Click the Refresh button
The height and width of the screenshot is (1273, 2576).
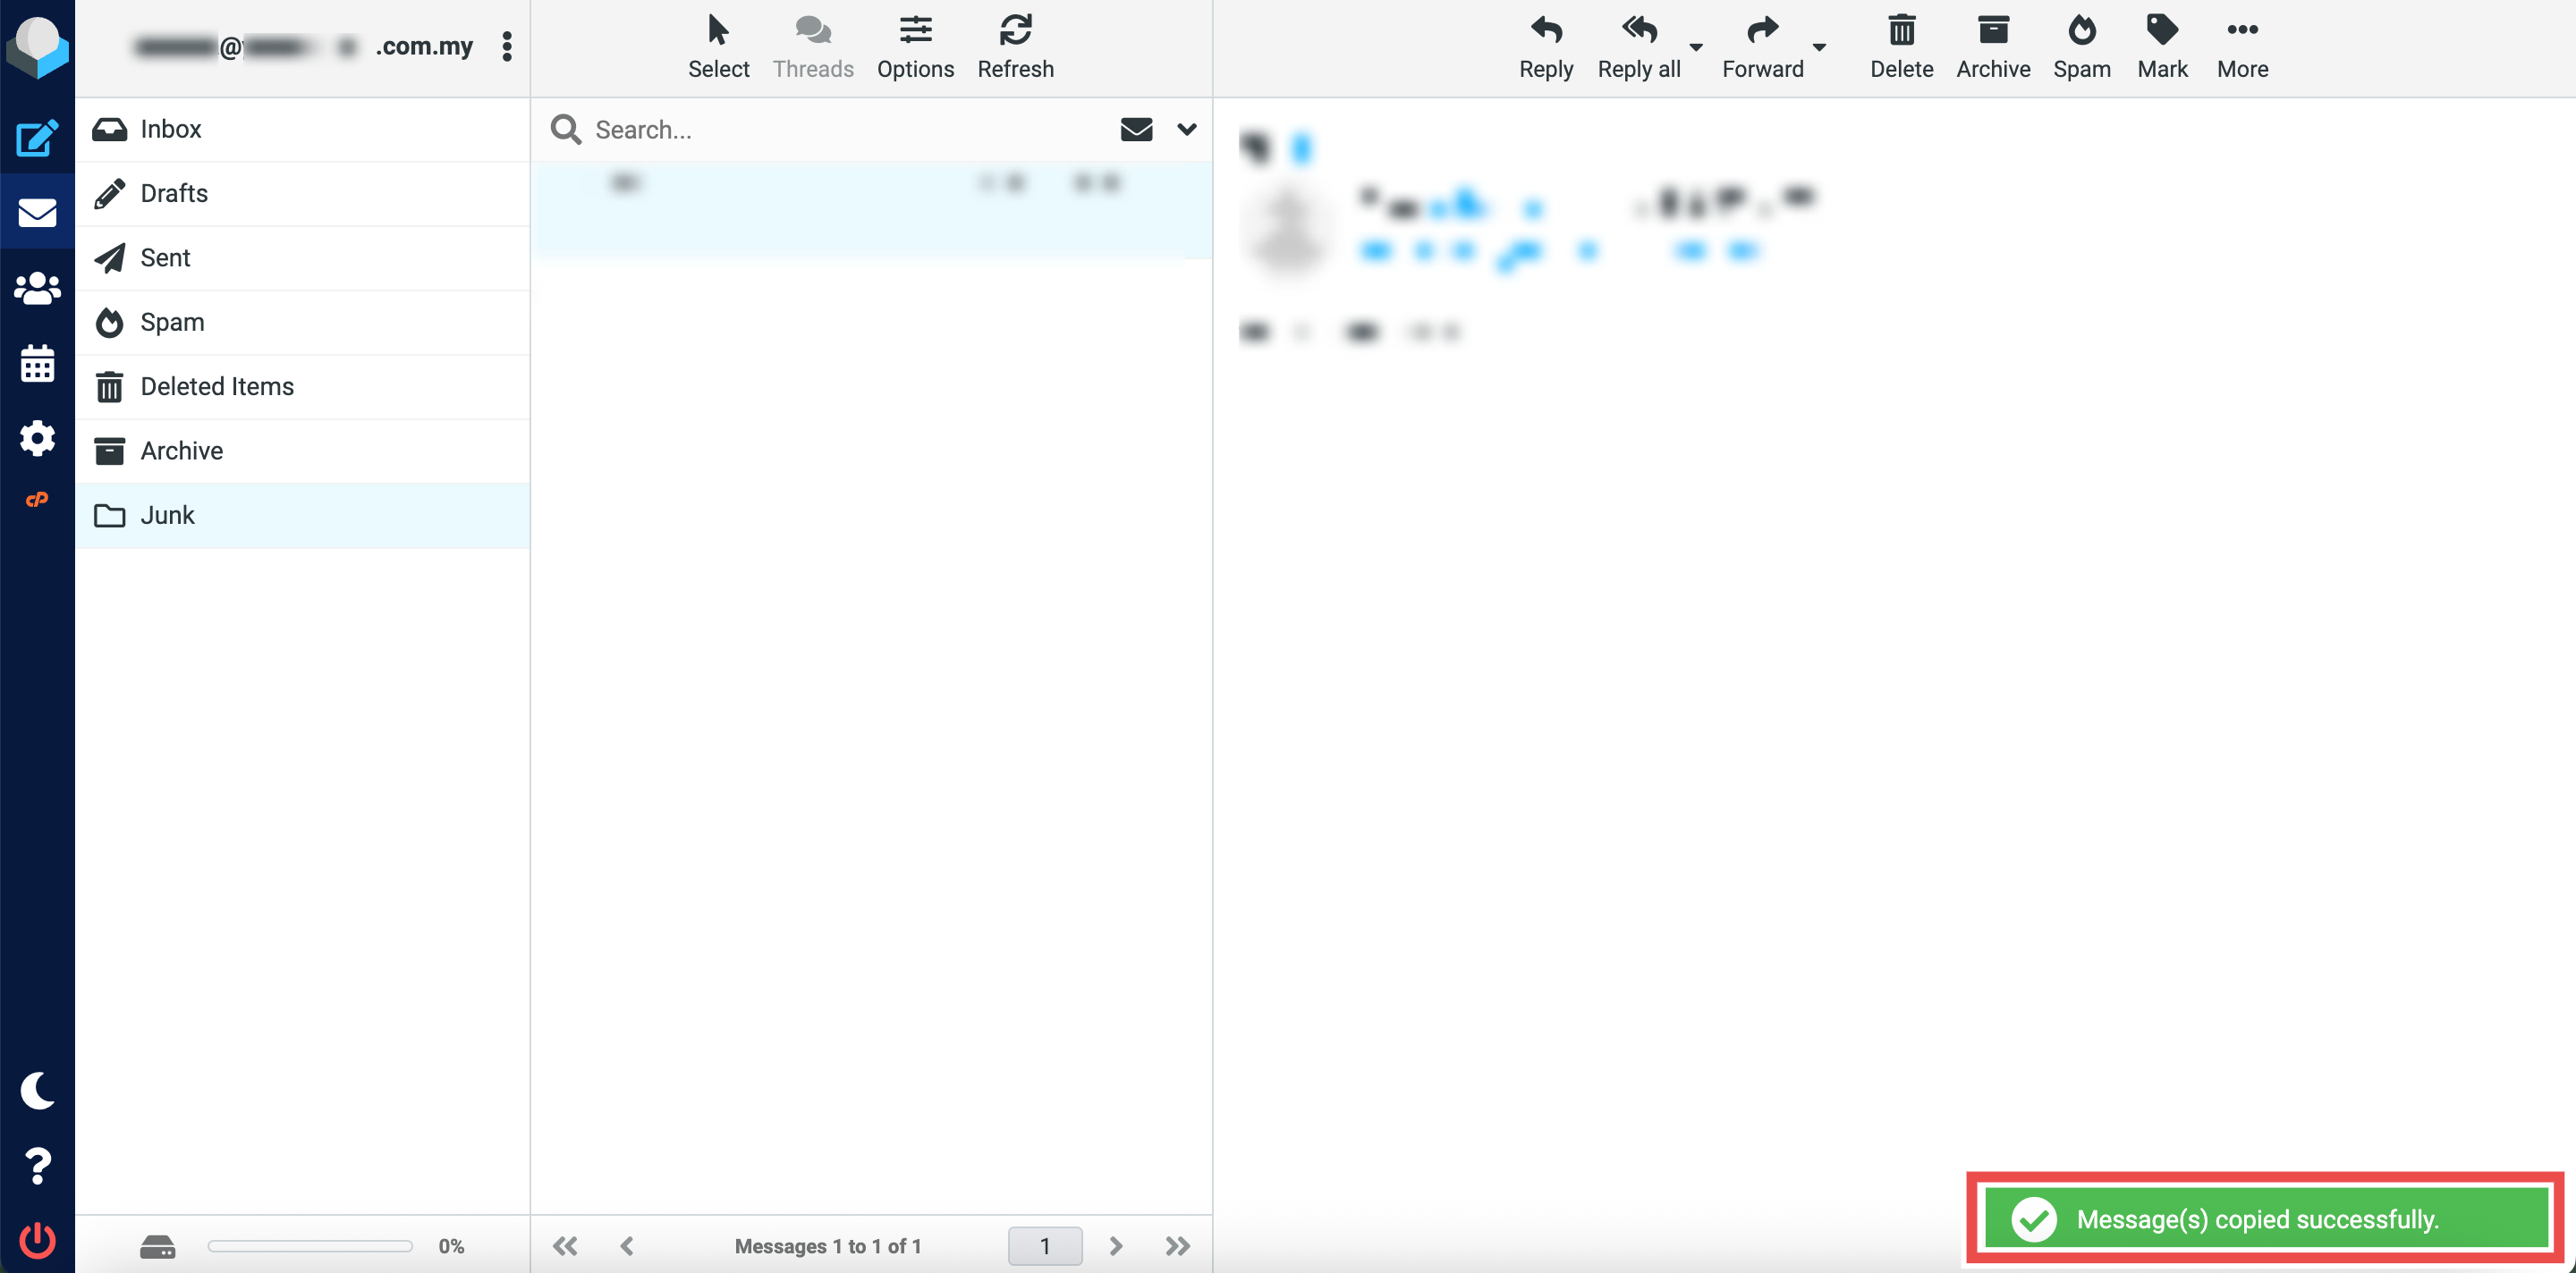[x=1015, y=46]
